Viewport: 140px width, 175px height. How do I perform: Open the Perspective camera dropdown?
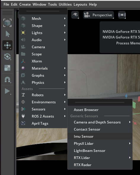coord(98,15)
